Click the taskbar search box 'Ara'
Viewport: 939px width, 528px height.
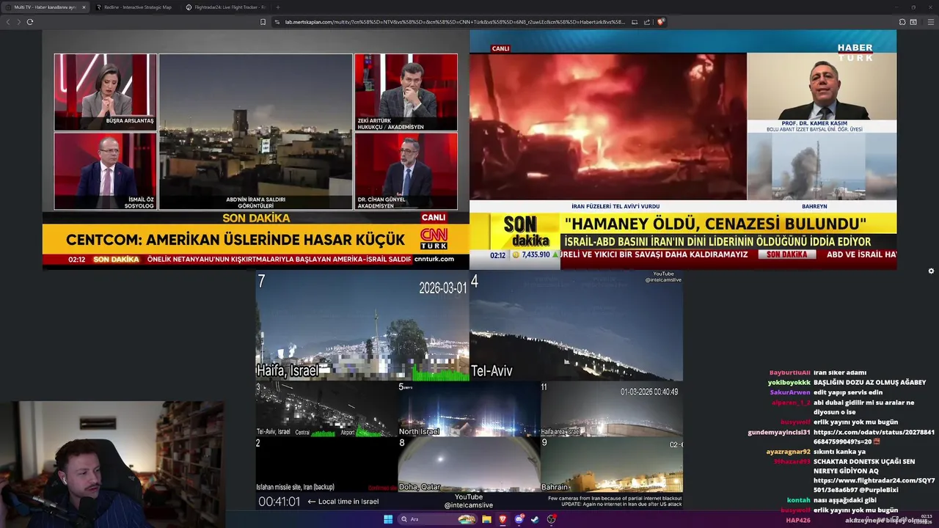pyautogui.click(x=438, y=519)
